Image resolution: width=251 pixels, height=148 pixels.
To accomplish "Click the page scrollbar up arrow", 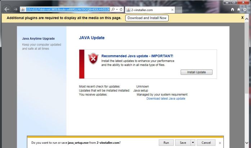I will 247,19.
